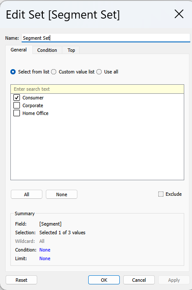Switch to the Condition tab
The width and height of the screenshot is (192, 290).
pyautogui.click(x=47, y=50)
